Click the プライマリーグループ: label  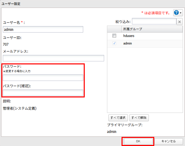point(125,125)
